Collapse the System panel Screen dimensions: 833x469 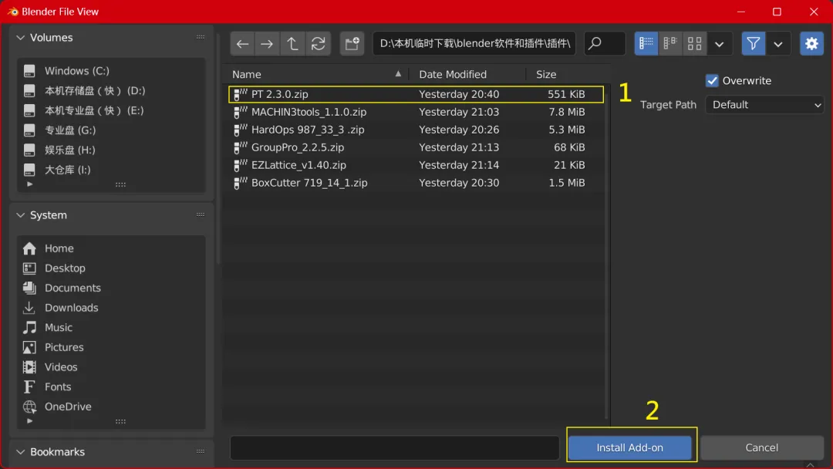point(20,215)
